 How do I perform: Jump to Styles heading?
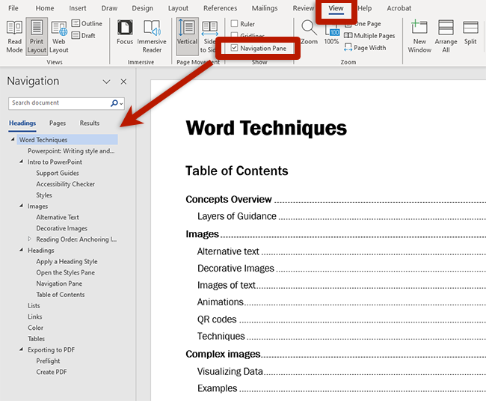[x=44, y=195]
